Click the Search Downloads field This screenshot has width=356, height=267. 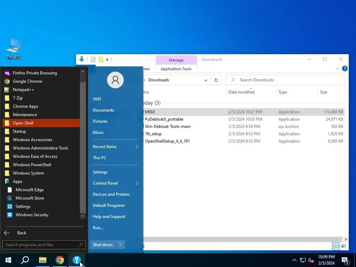[285, 80]
